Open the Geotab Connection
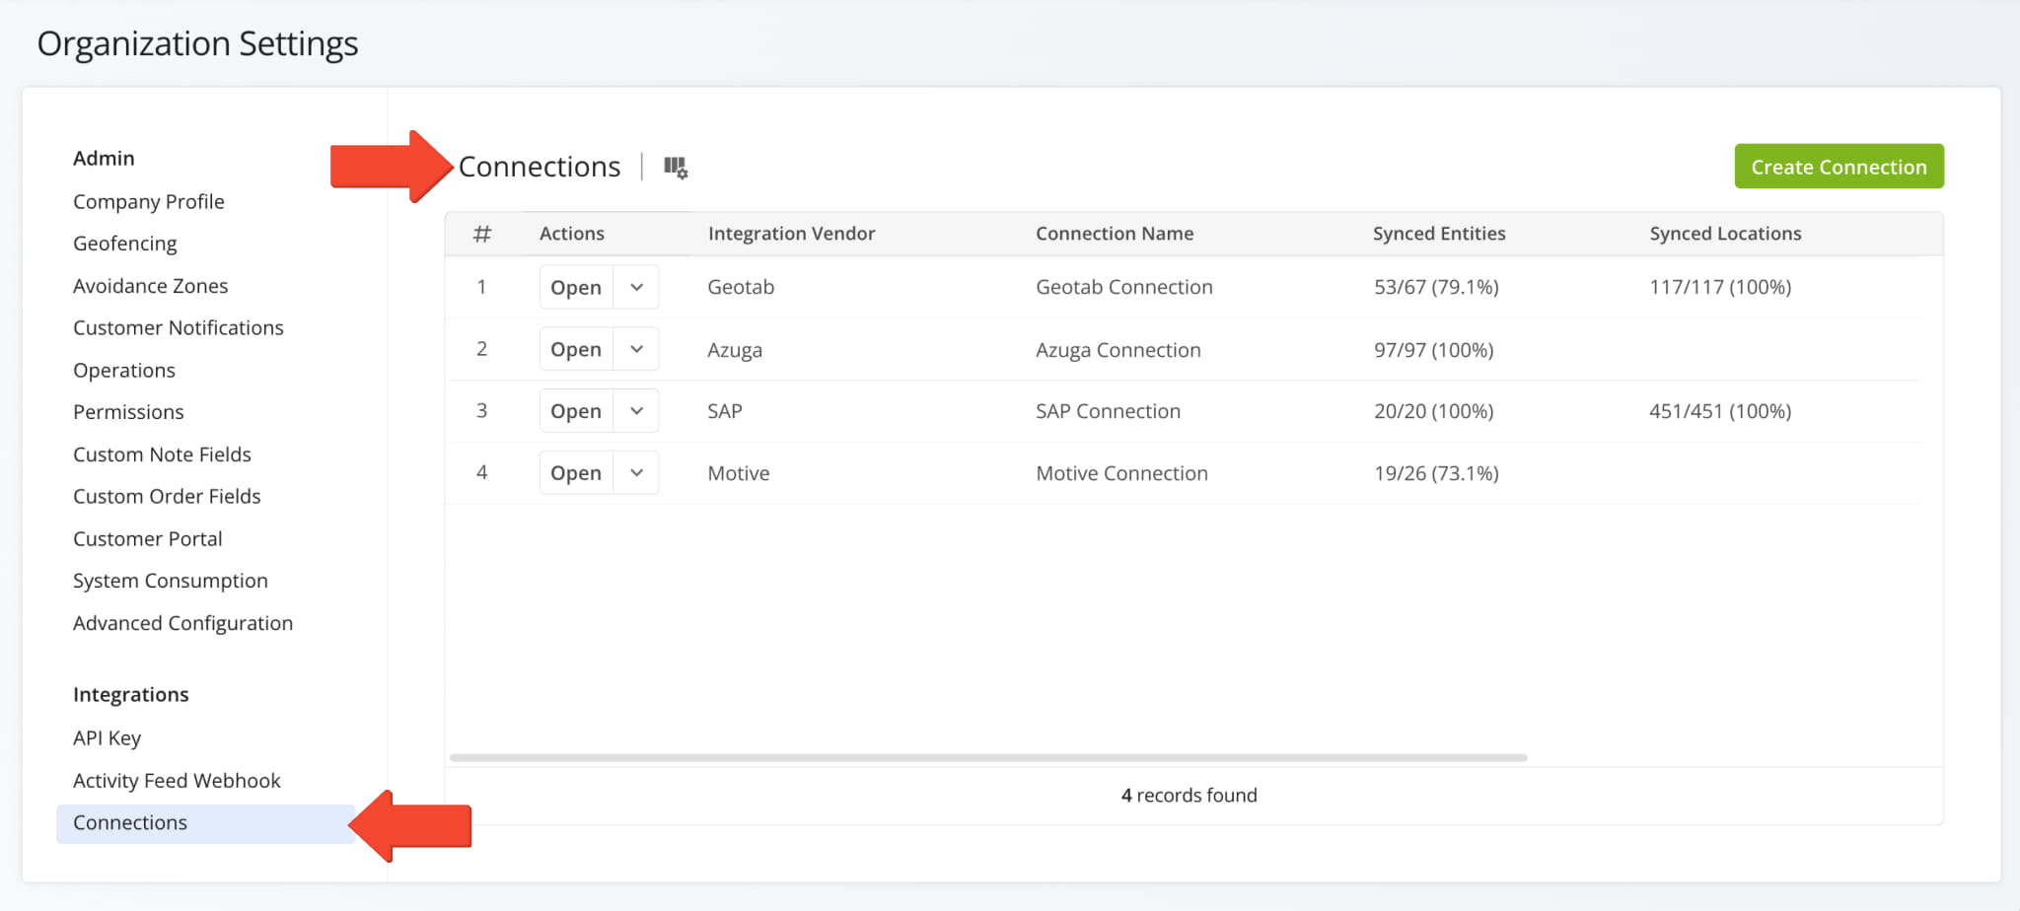Image resolution: width=2020 pixels, height=911 pixels. click(576, 288)
